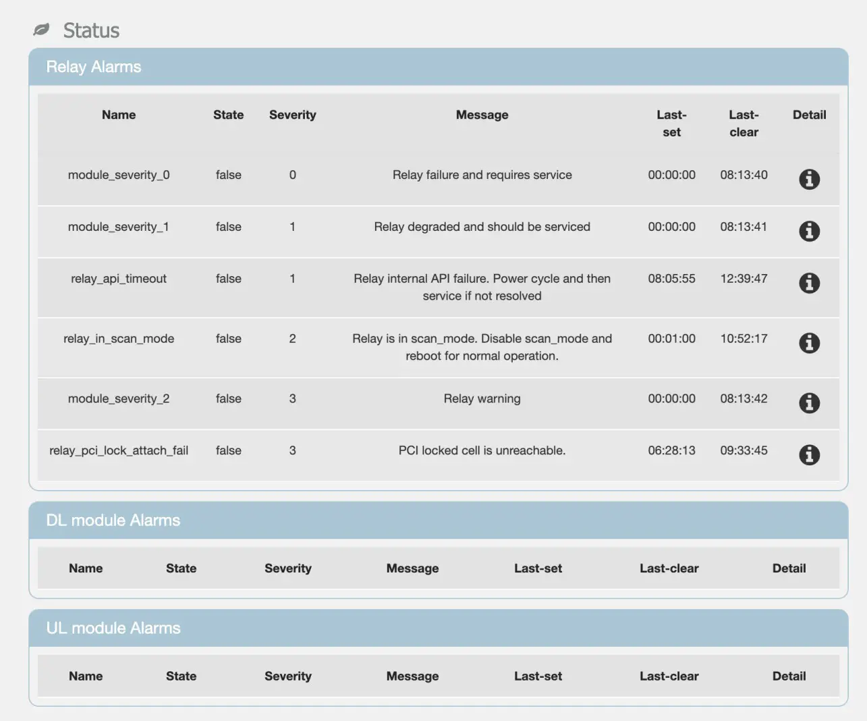The width and height of the screenshot is (867, 721).
Task: Click the 10:52:17 last-clear time
Action: pyautogui.click(x=744, y=339)
